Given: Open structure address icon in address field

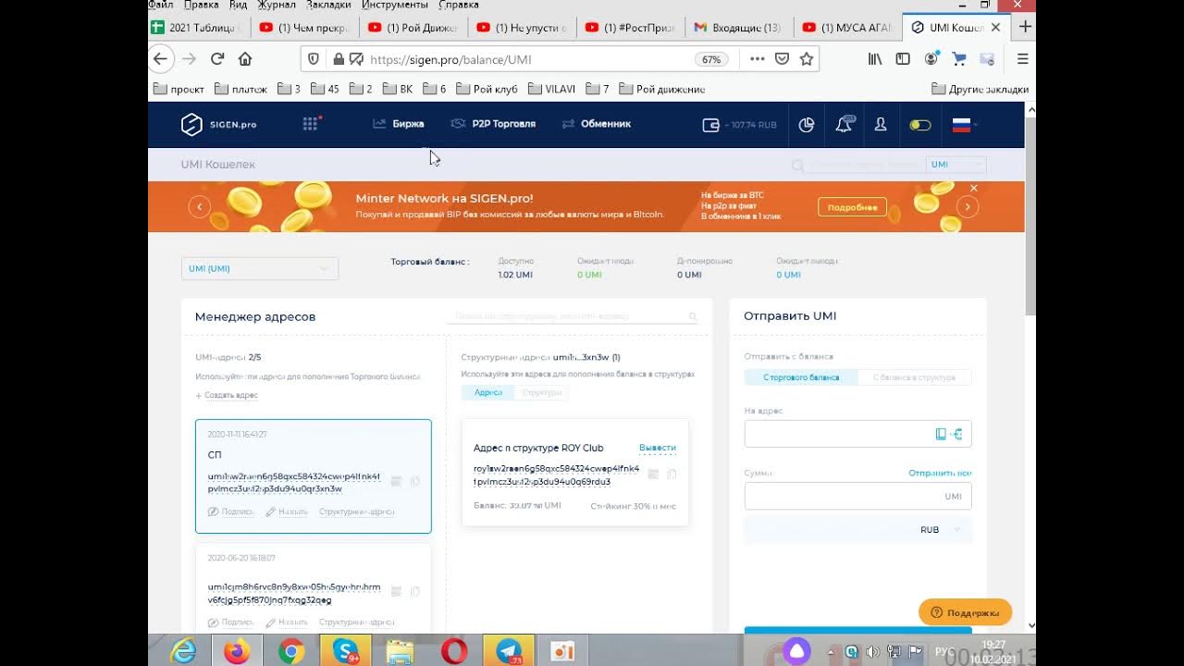Looking at the screenshot, I should tap(957, 434).
